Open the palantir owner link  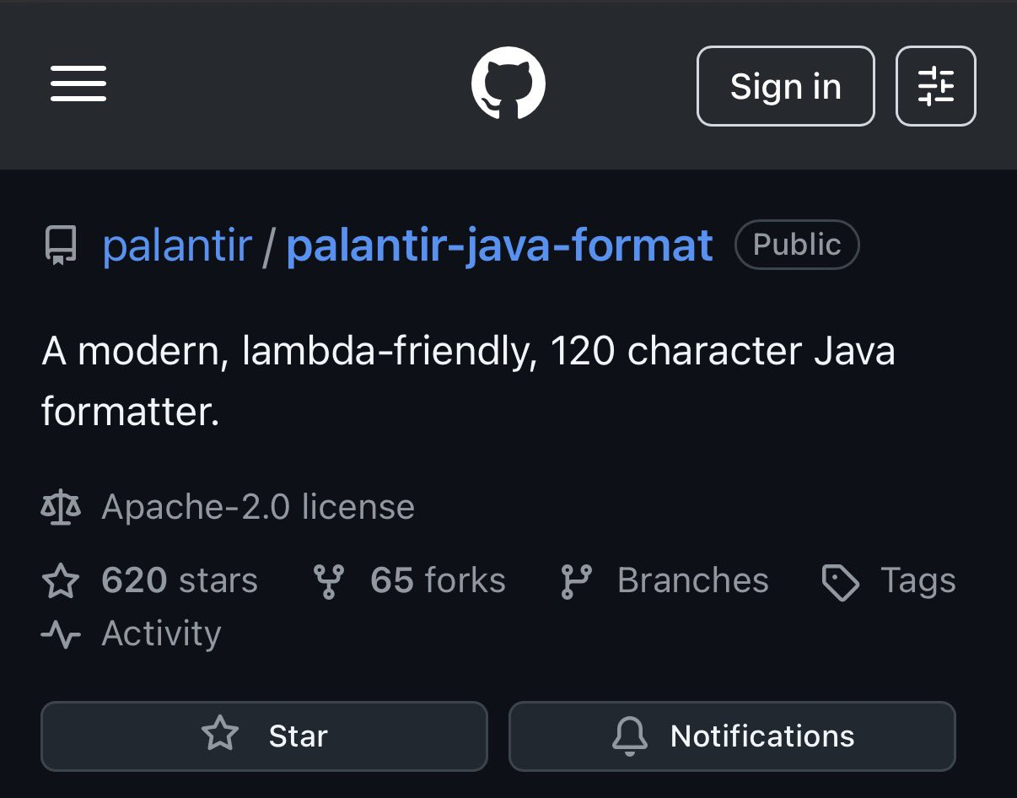tap(177, 245)
